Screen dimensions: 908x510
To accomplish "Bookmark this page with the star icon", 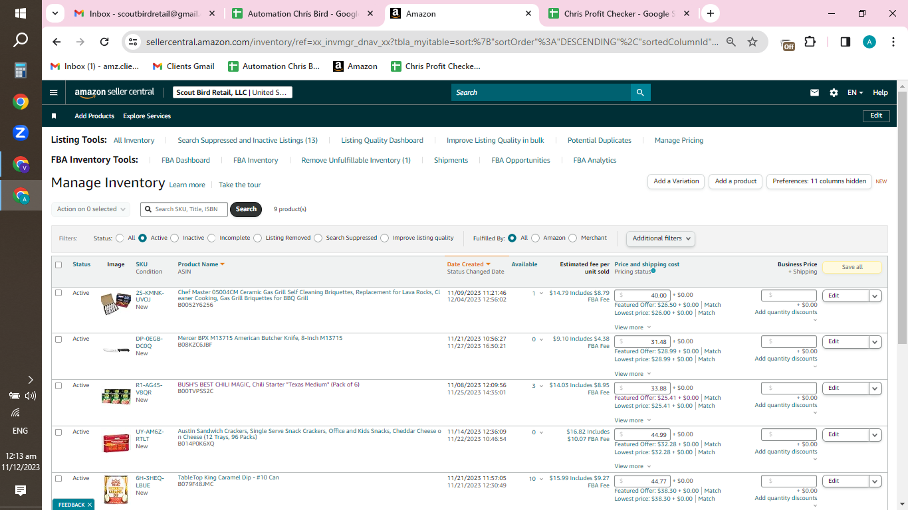I will click(x=752, y=42).
